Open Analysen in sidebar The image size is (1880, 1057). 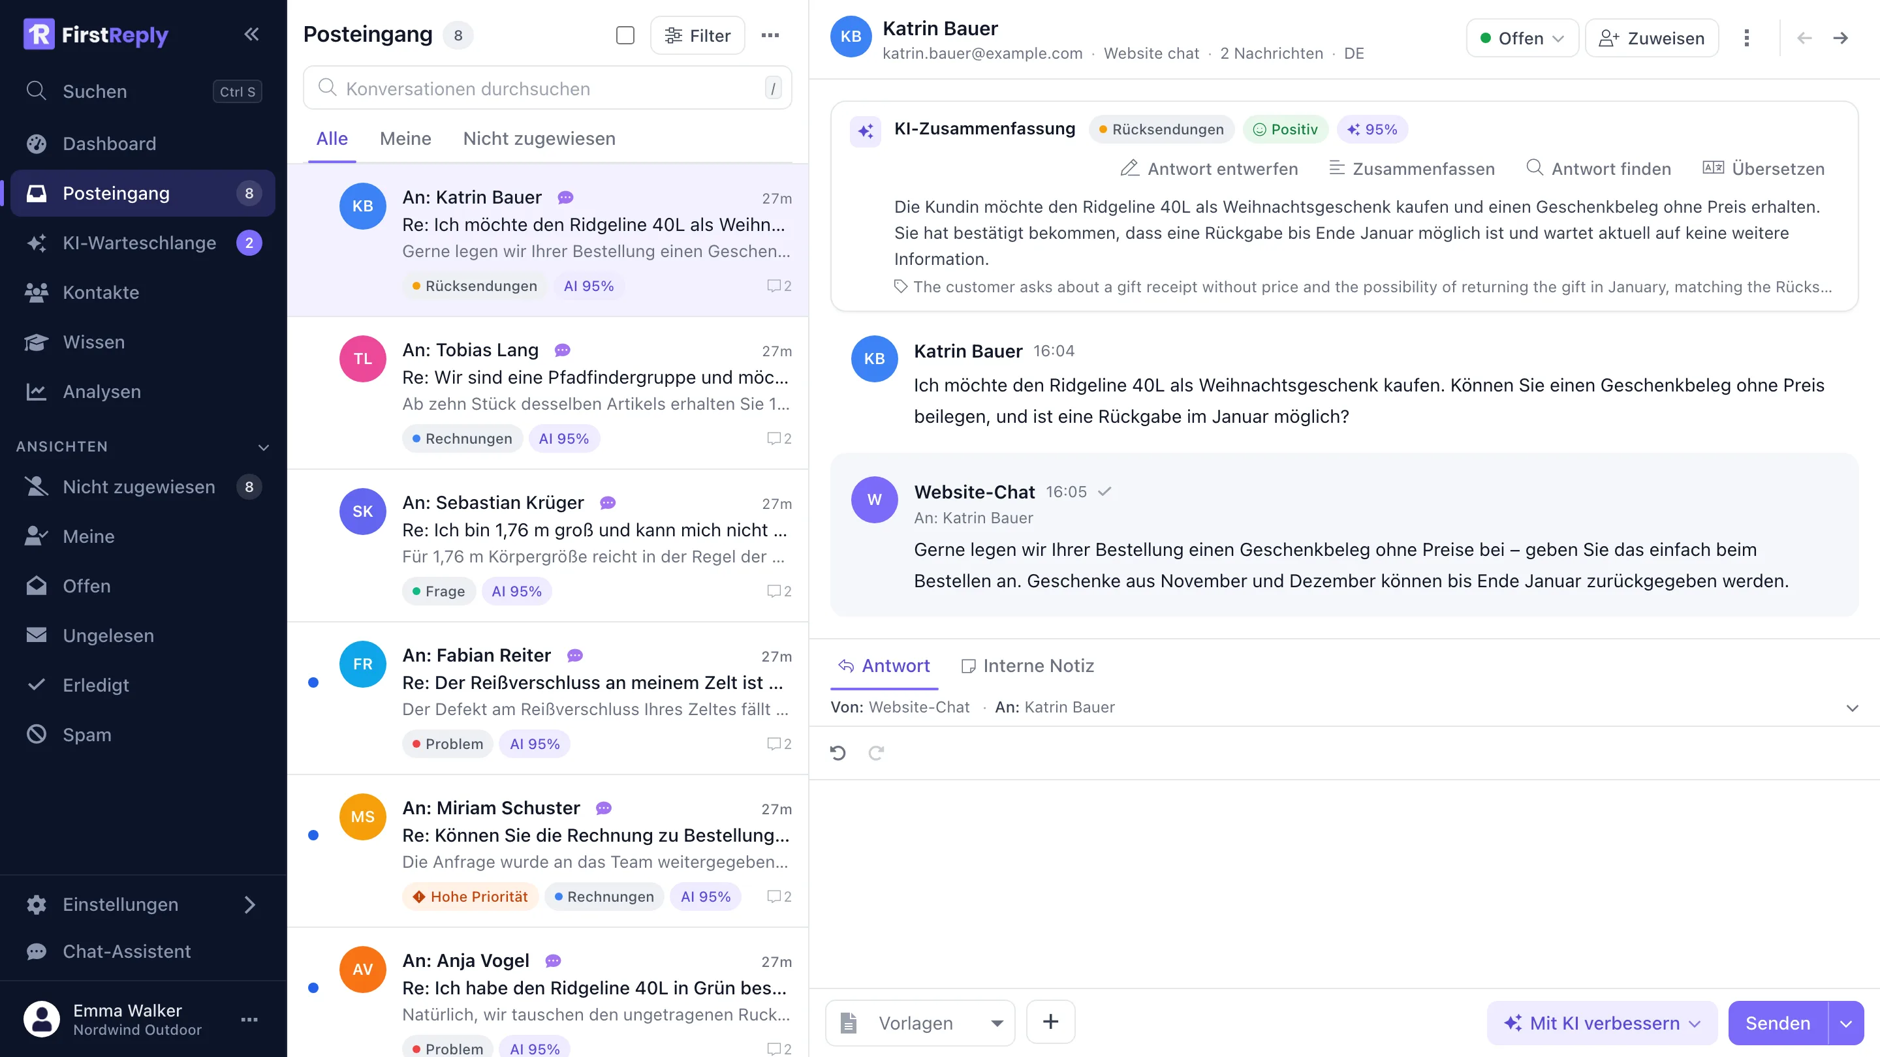pos(143,391)
